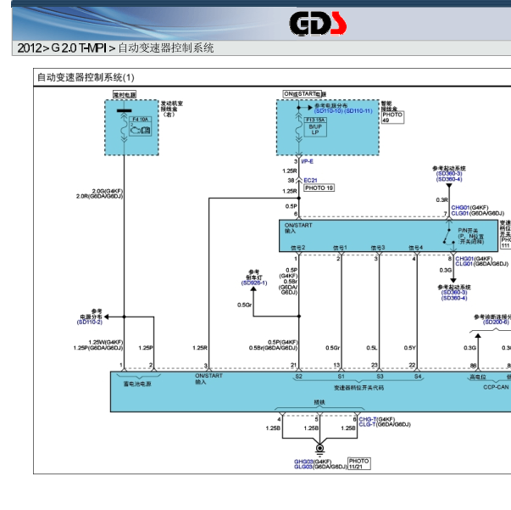Open SD360-4 link below 0.3G arrow
Viewport: 511px width, 510px height.
(x=454, y=298)
